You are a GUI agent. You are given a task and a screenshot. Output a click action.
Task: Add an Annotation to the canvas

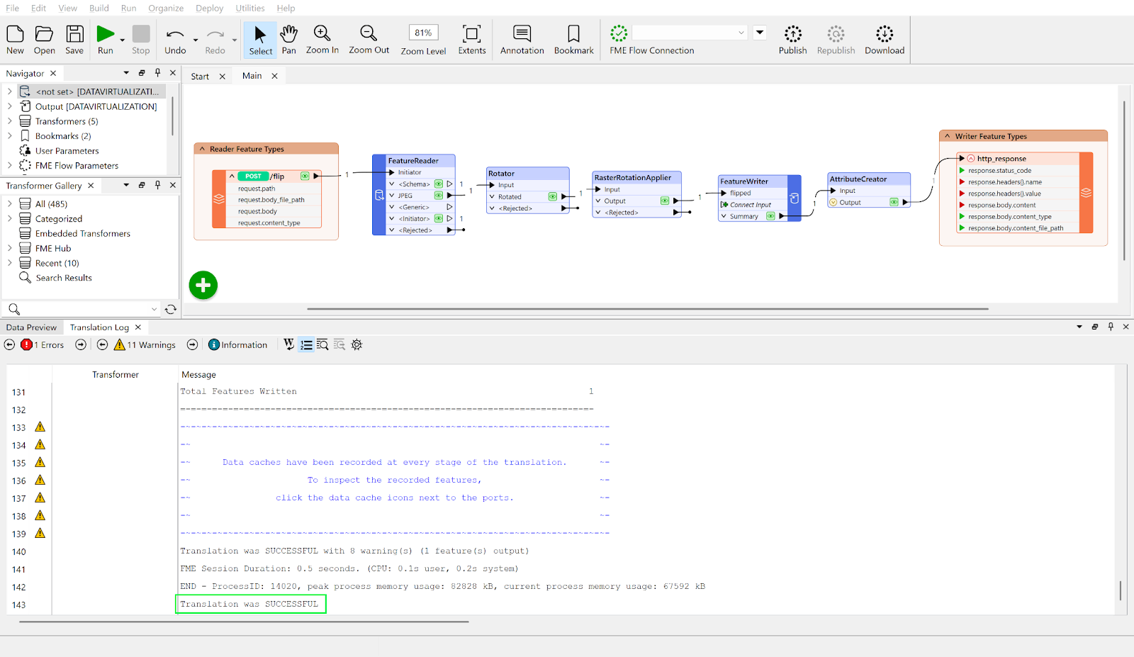click(x=522, y=33)
